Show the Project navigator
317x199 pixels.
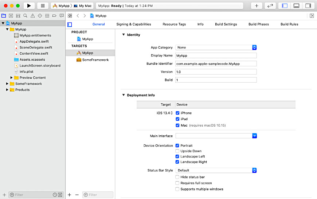(4, 16)
